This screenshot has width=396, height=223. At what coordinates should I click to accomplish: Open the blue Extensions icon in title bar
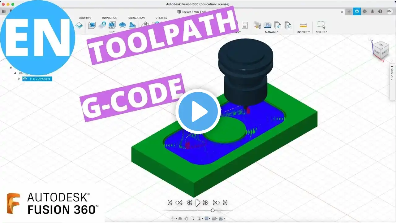(357, 11)
